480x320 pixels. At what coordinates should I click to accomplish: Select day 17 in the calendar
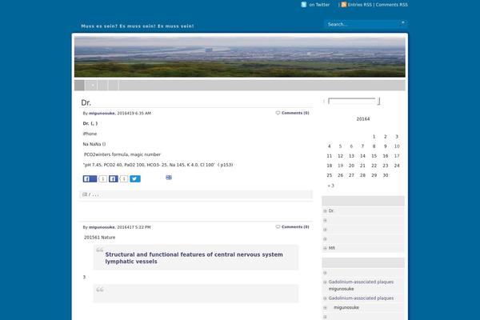397,156
